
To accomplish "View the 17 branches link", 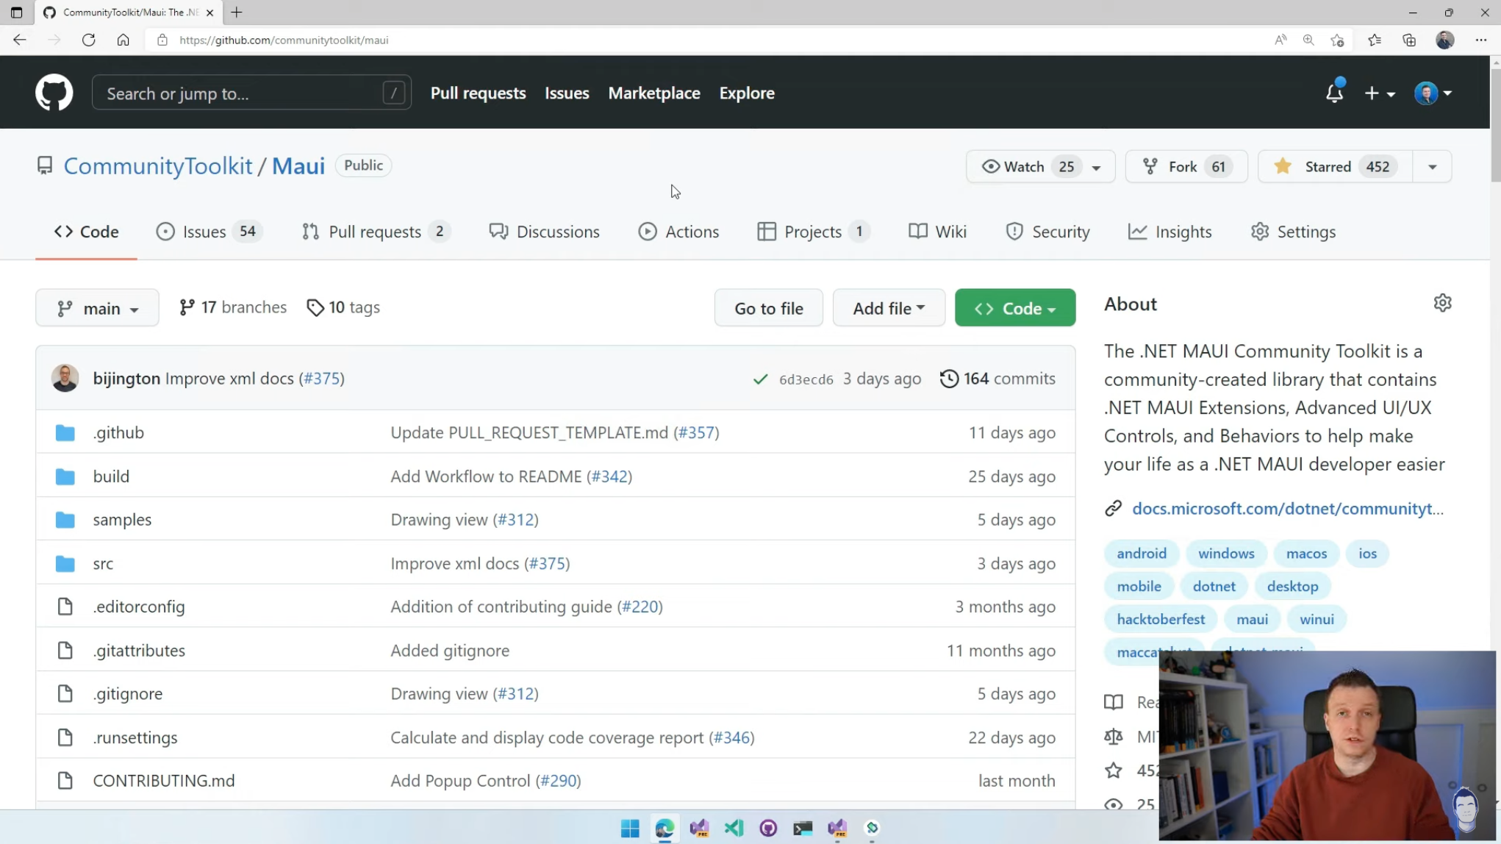I will (233, 307).
